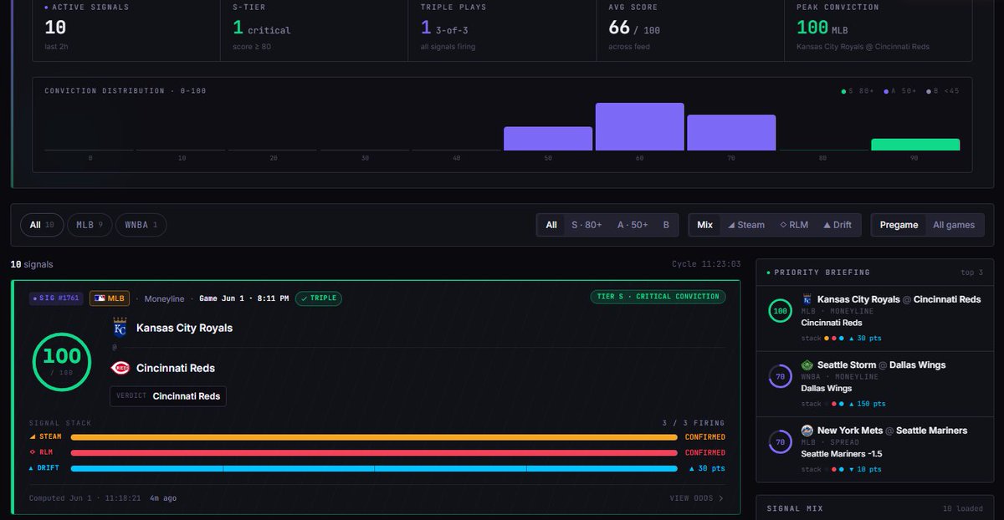Select the All tiers filter
This screenshot has width=1004, height=520.
coord(551,225)
